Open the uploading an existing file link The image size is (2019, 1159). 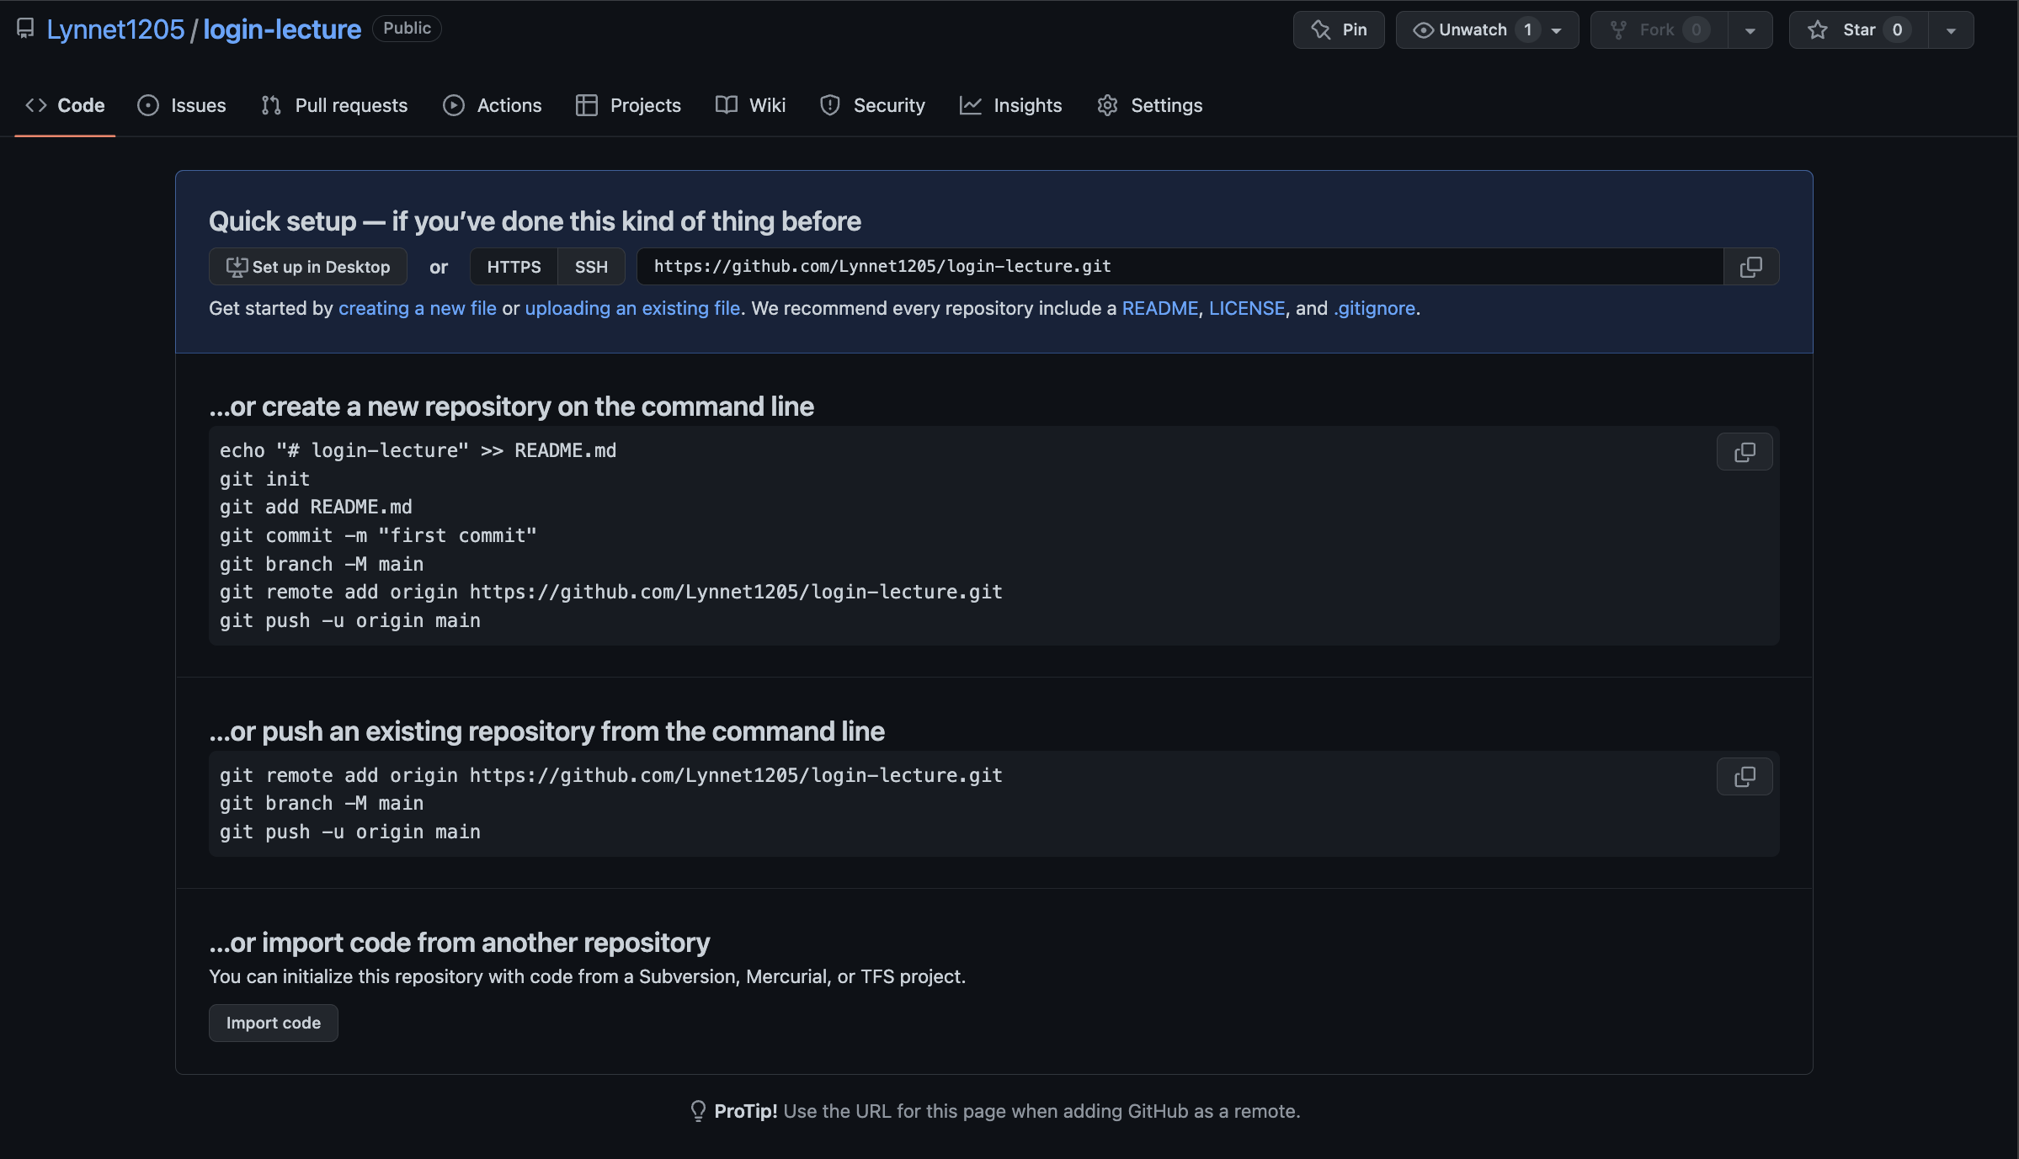pos(632,308)
